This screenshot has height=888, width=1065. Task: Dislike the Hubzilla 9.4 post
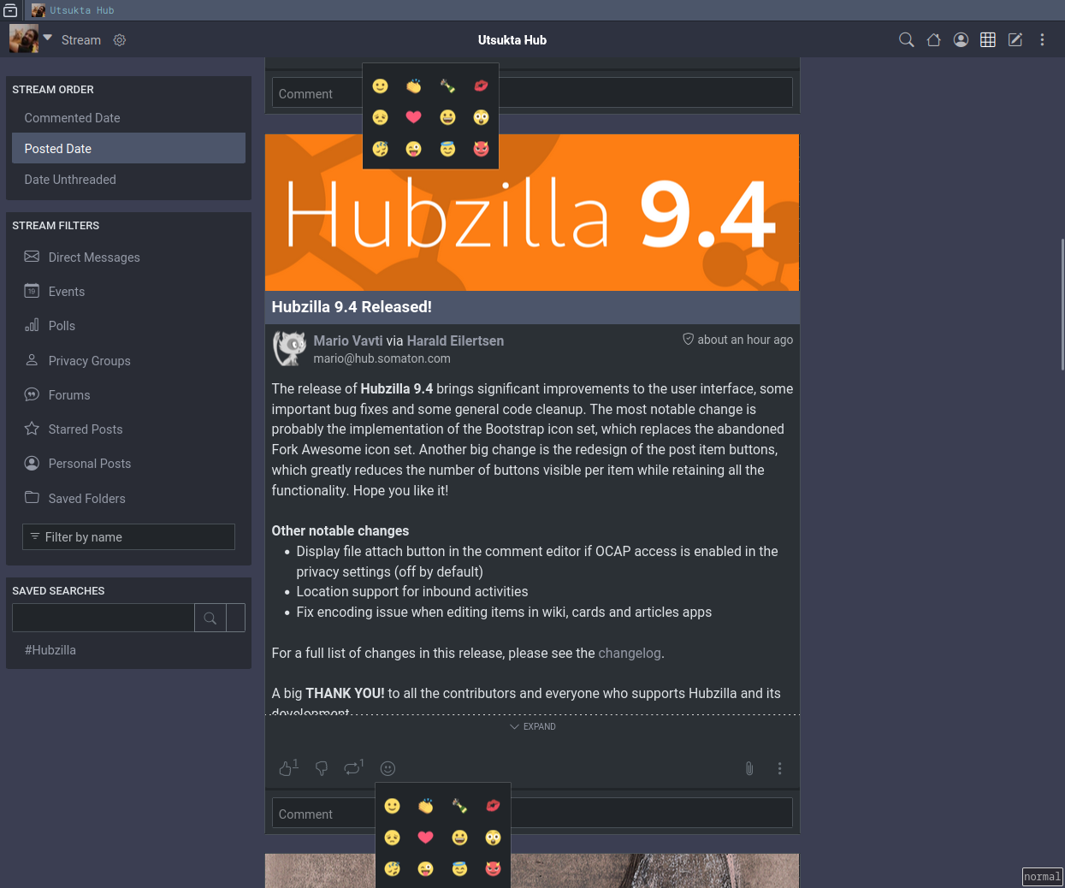[322, 768]
